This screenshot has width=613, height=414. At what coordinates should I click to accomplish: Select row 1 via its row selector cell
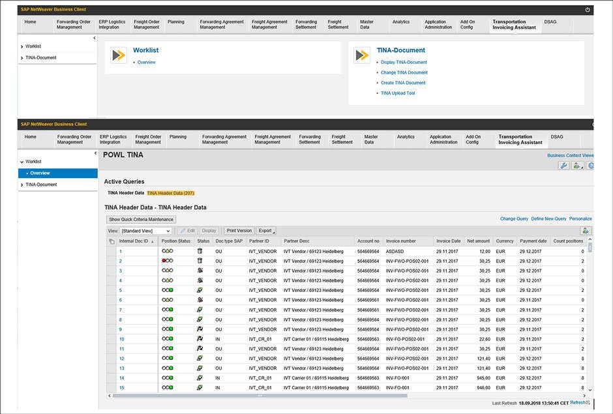coord(111,252)
